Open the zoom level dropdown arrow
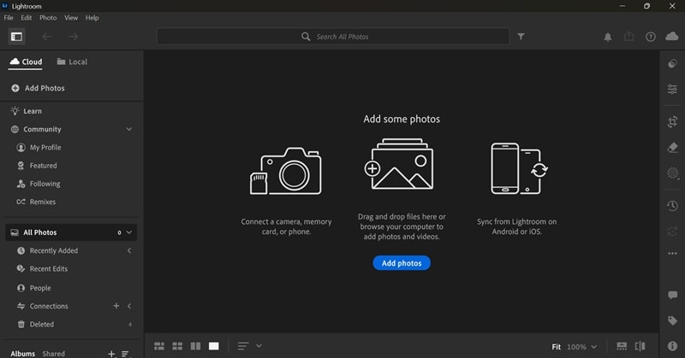This screenshot has width=685, height=358. 593,347
